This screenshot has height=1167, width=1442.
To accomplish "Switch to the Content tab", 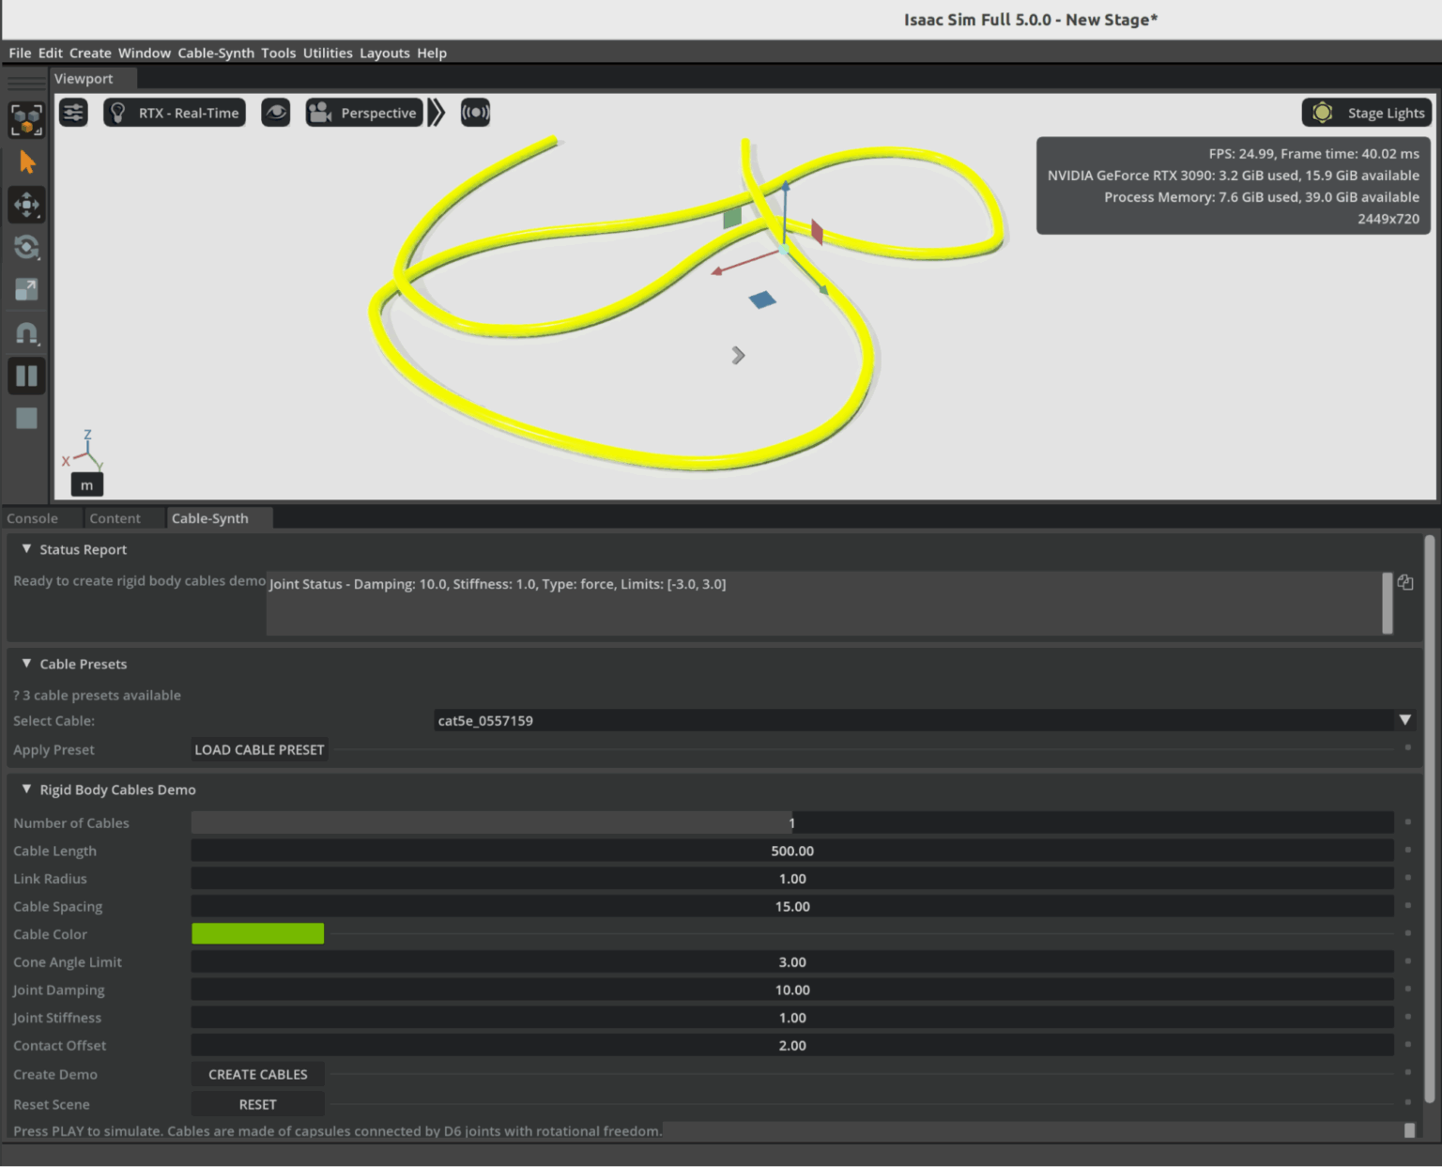I will (x=115, y=517).
